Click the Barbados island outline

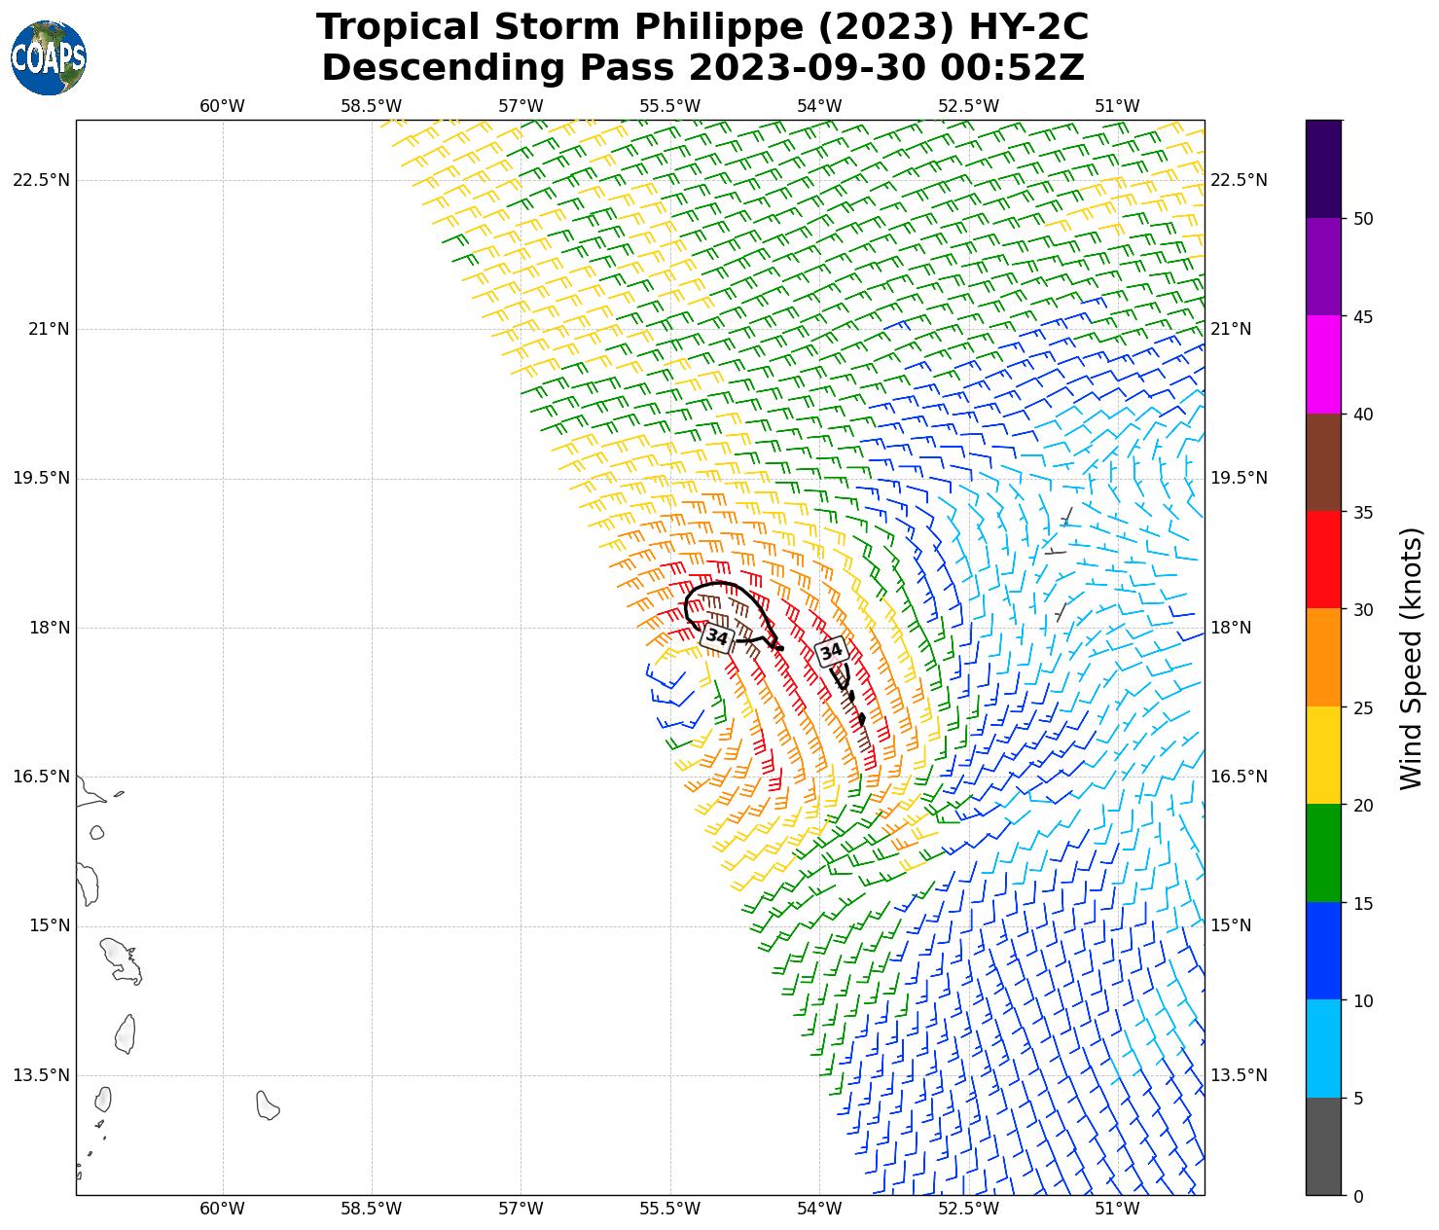(x=268, y=1105)
